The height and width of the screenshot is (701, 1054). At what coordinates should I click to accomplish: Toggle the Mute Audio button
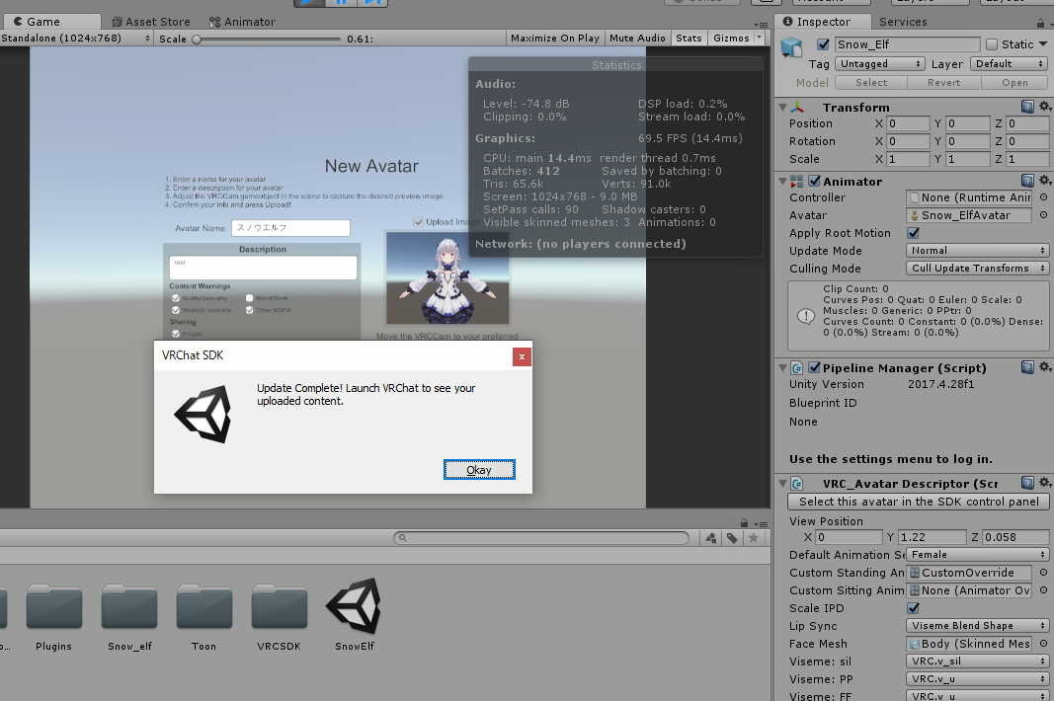pos(637,39)
